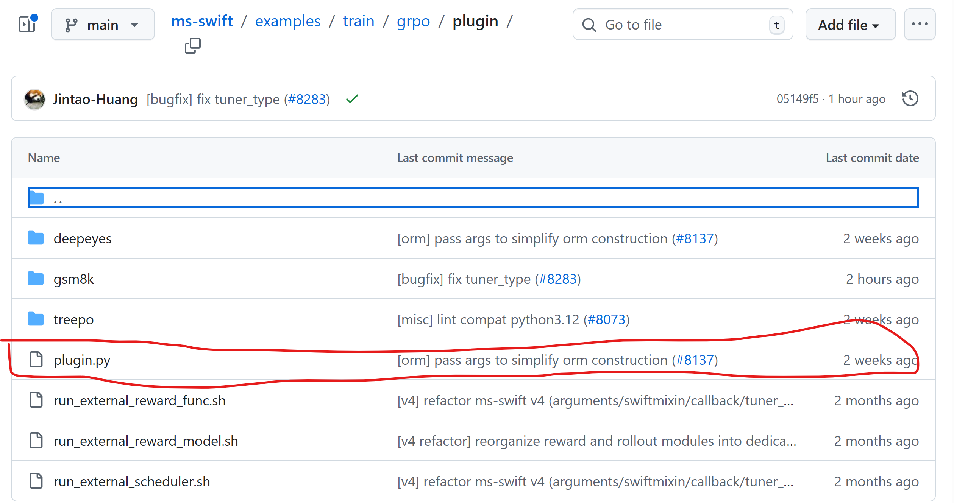Open the treepo folder
Viewport: 954px width, 503px height.
(73, 319)
